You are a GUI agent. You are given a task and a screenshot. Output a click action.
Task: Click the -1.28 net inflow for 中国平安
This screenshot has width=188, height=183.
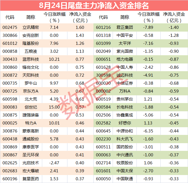coord(174,35)
